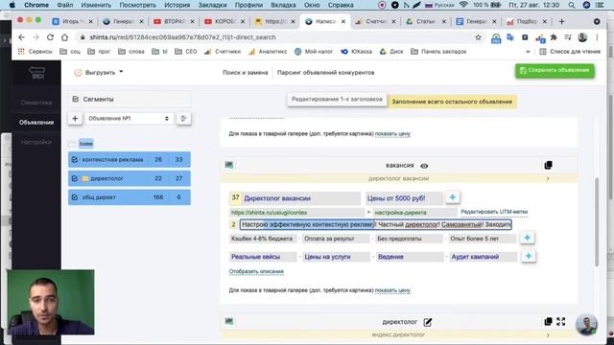Open Закладки menu in menu bar
The height and width of the screenshot is (345, 614).
212,5
